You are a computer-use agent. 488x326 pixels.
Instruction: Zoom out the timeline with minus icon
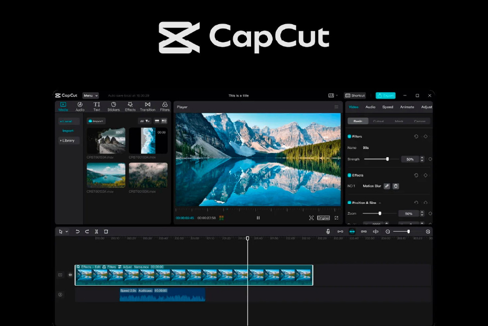tap(388, 232)
